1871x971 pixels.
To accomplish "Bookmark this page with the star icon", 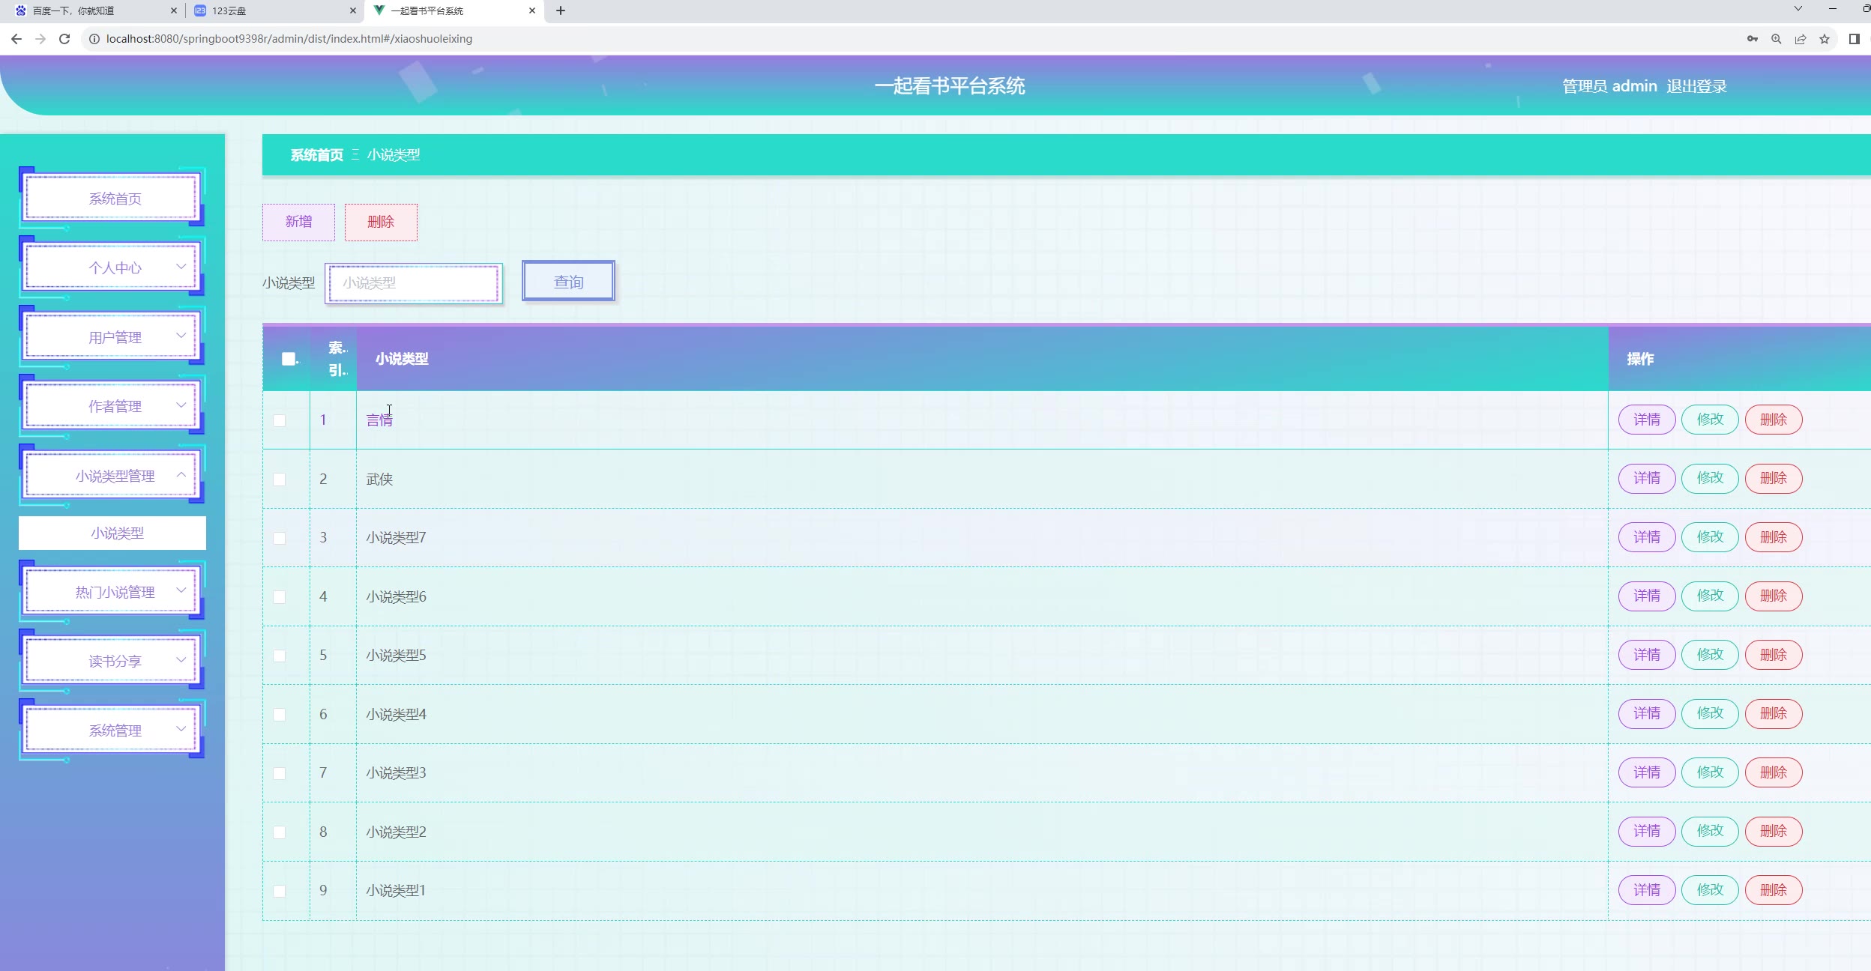I will tap(1824, 39).
